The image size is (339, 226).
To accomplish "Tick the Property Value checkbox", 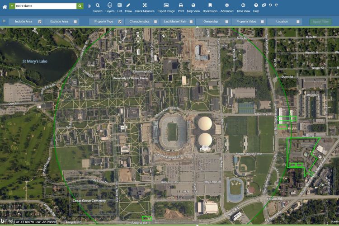I will [x=262, y=22].
